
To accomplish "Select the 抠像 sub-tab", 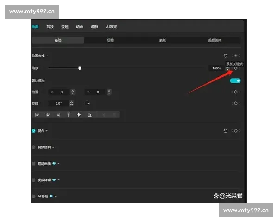I will (x=110, y=40).
